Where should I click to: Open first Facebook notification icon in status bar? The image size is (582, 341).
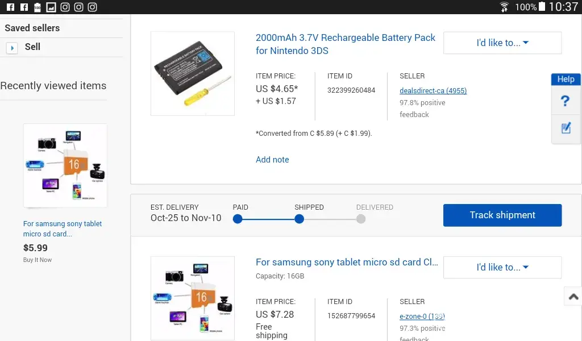click(x=10, y=7)
